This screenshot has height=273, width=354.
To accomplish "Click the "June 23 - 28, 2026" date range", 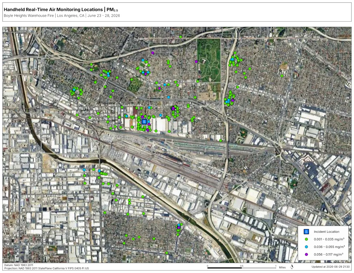I will coord(104,16).
